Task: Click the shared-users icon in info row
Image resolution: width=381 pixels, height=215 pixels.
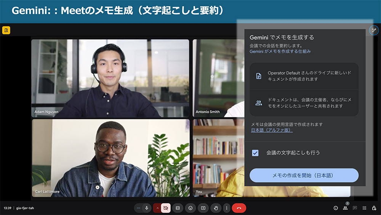Action: click(259, 103)
